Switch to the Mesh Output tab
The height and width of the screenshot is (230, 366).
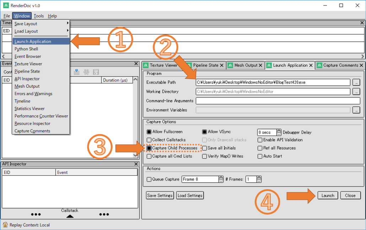(246, 65)
